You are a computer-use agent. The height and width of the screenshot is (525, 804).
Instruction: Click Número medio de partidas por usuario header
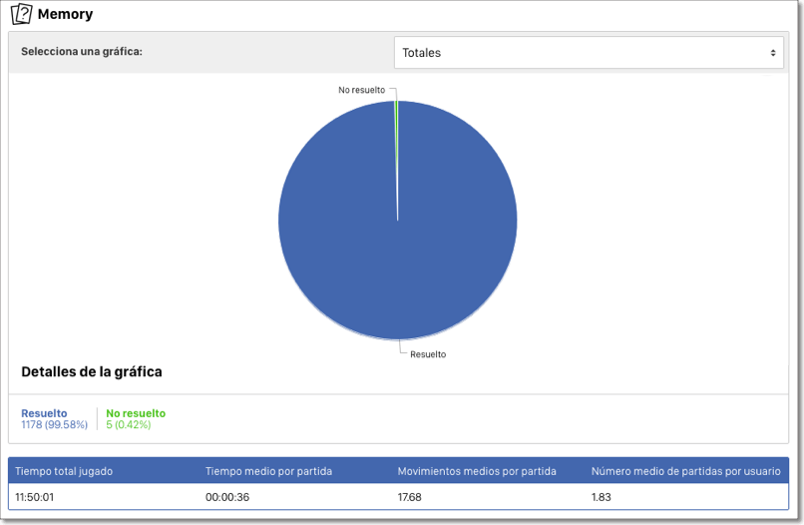pos(685,471)
